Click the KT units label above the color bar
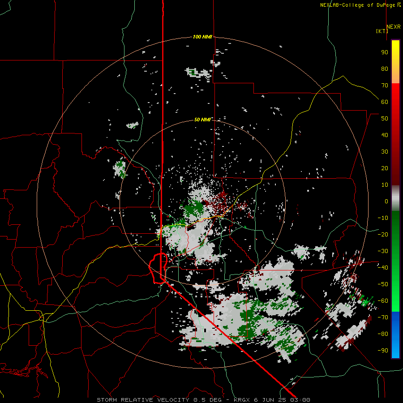The width and height of the screenshot is (403, 403). click(x=382, y=31)
